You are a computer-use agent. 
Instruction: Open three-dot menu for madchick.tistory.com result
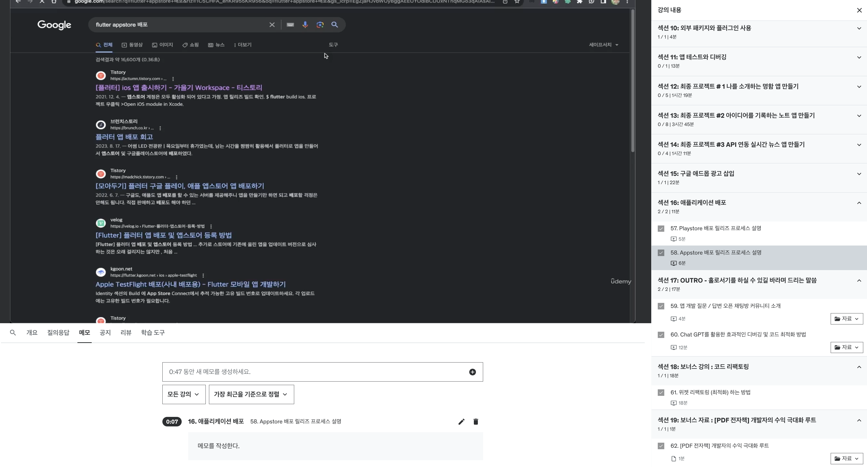(x=176, y=177)
